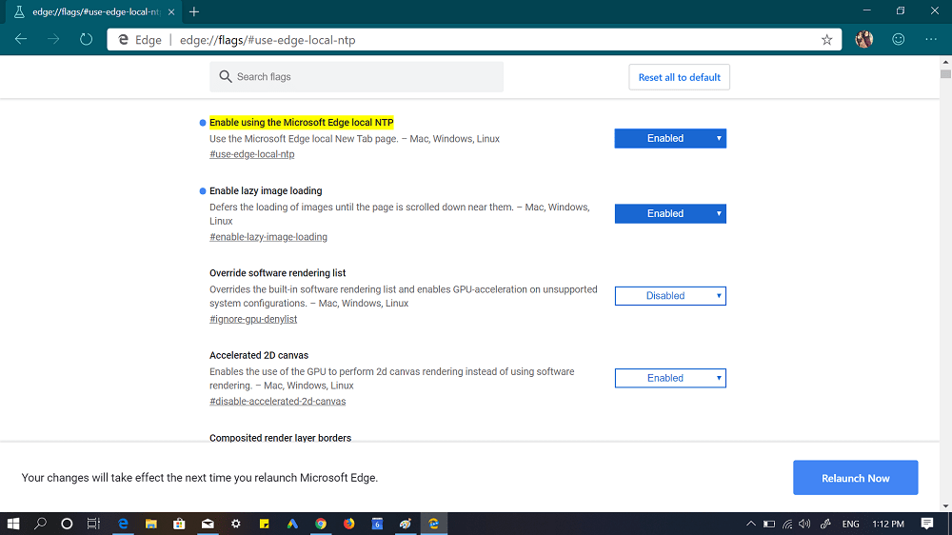Reload the flags page

coord(87,39)
